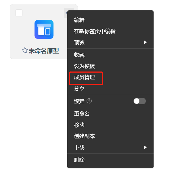Expand the 预览 submenu arrow

pyautogui.click(x=145, y=42)
